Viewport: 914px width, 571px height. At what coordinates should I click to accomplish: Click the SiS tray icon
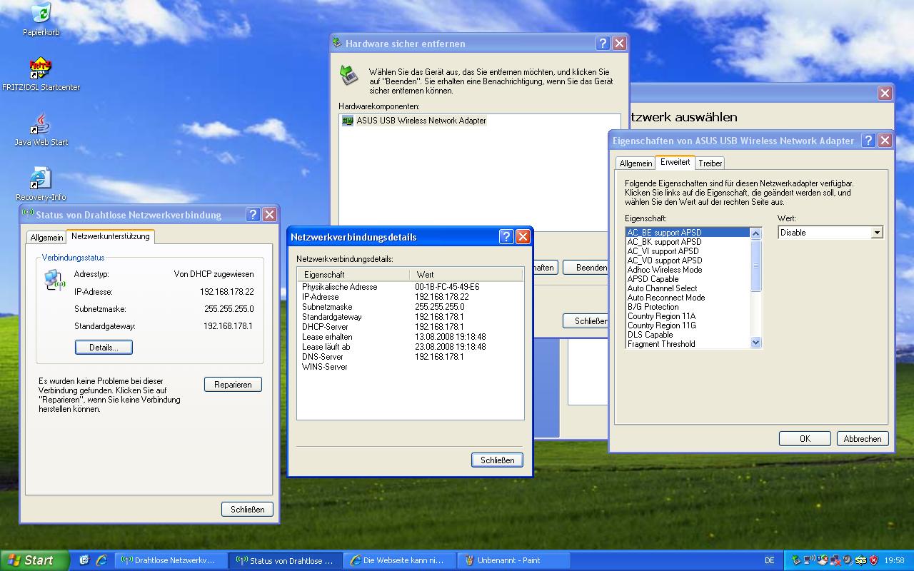[860, 560]
